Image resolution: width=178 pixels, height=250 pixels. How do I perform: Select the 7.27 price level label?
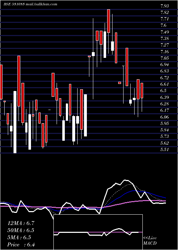pyautogui.click(x=164, y=45)
